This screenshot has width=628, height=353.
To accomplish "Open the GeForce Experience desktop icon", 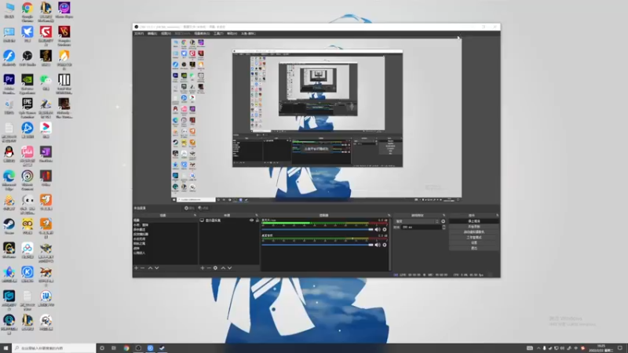I will [x=27, y=84].
